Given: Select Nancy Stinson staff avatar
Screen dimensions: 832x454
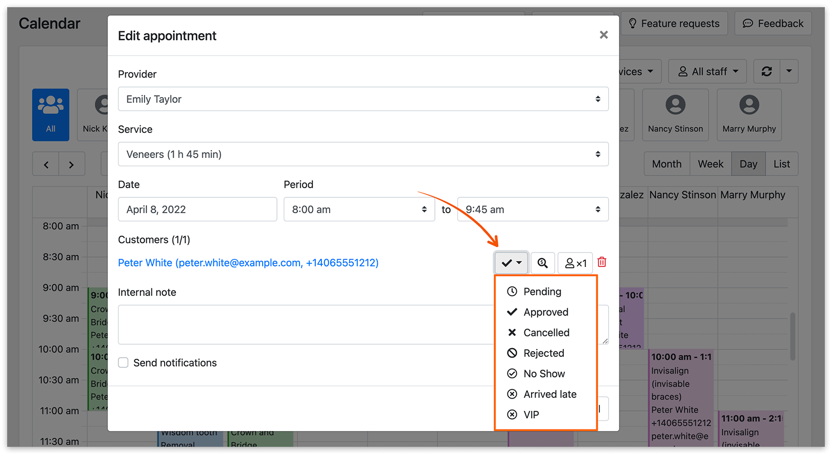Looking at the screenshot, I should click(675, 115).
